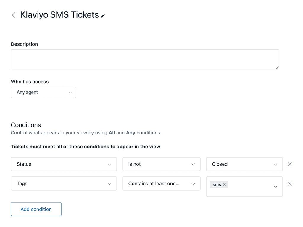Expand the Contains at least one dropdown
Viewport: 303px width, 227px height.
click(161, 184)
